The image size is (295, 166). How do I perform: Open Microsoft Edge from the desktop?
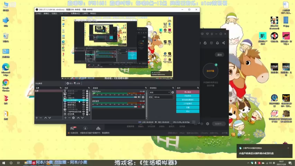(6, 69)
